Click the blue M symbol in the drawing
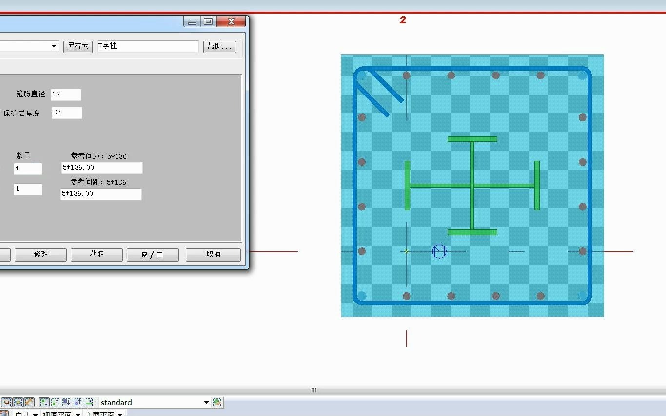This screenshot has height=416, width=666. (x=439, y=251)
